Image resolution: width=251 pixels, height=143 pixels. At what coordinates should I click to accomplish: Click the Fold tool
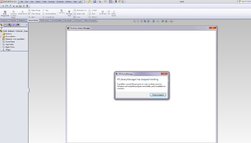point(92,14)
